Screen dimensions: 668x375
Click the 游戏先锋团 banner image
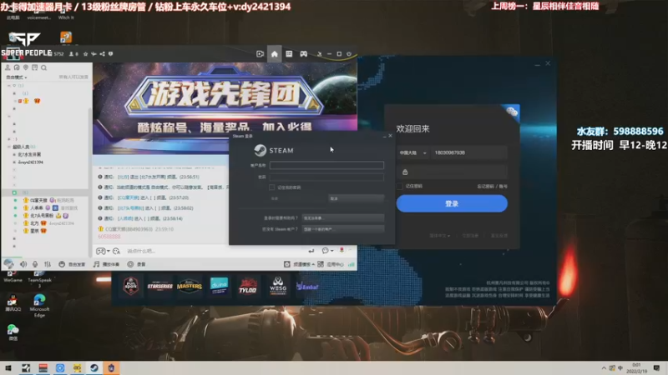[225, 97]
